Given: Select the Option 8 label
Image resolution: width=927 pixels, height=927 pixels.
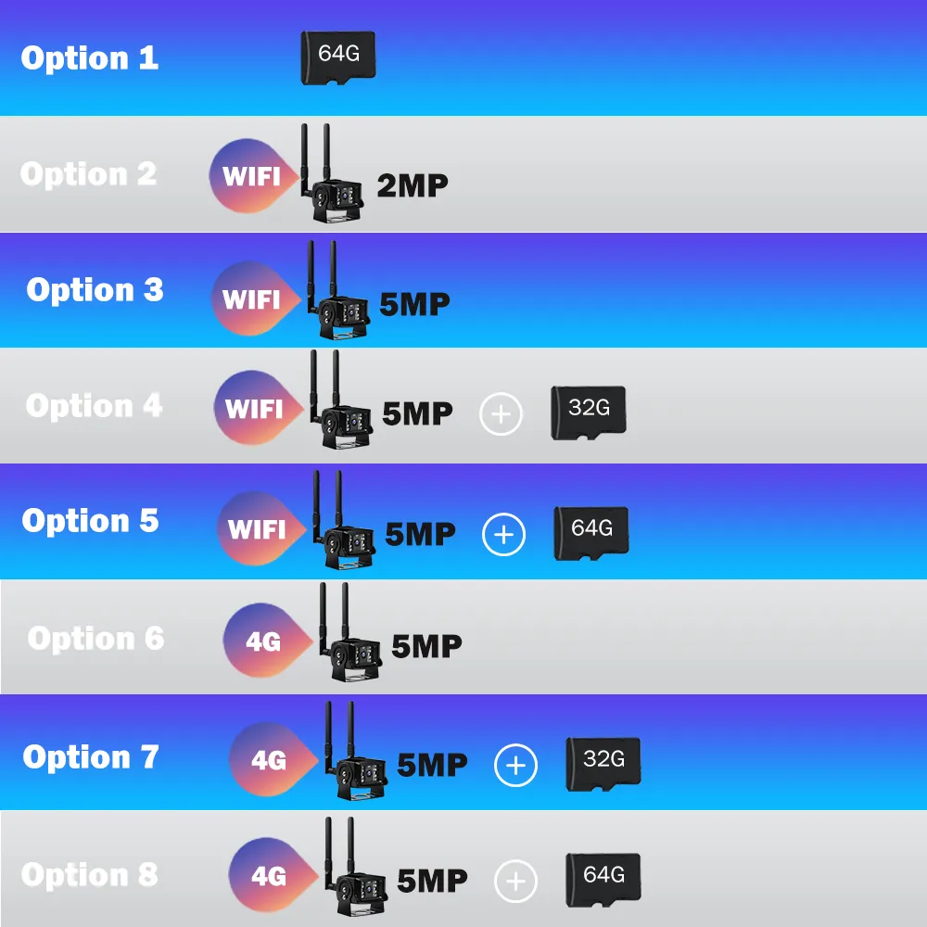Looking at the screenshot, I should [90, 875].
